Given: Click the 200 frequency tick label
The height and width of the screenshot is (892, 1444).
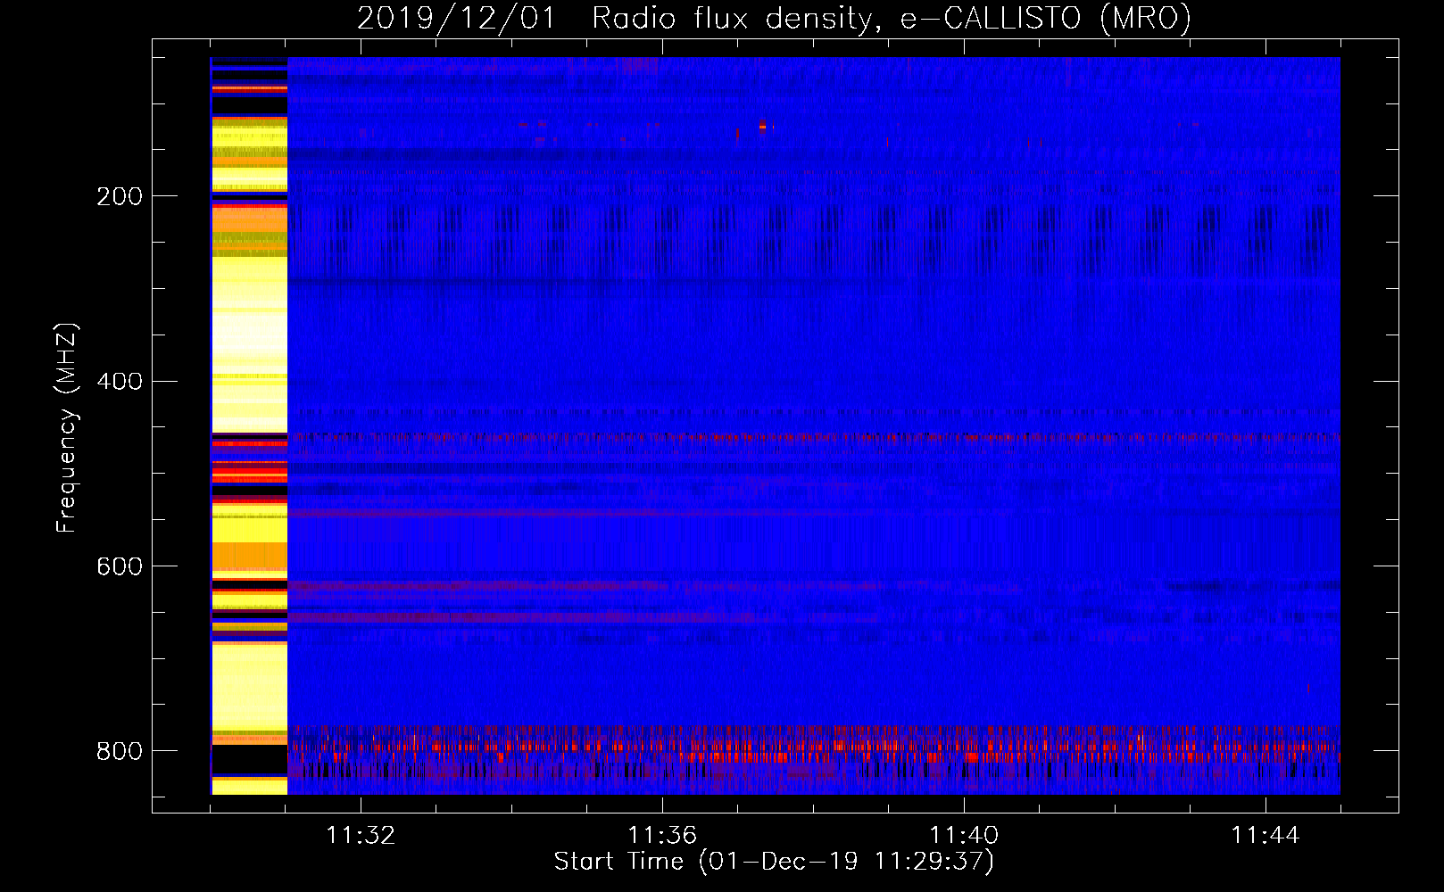Looking at the screenshot, I should [120, 196].
